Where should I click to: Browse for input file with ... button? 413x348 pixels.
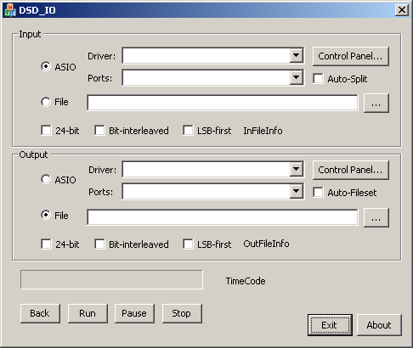[376, 103]
